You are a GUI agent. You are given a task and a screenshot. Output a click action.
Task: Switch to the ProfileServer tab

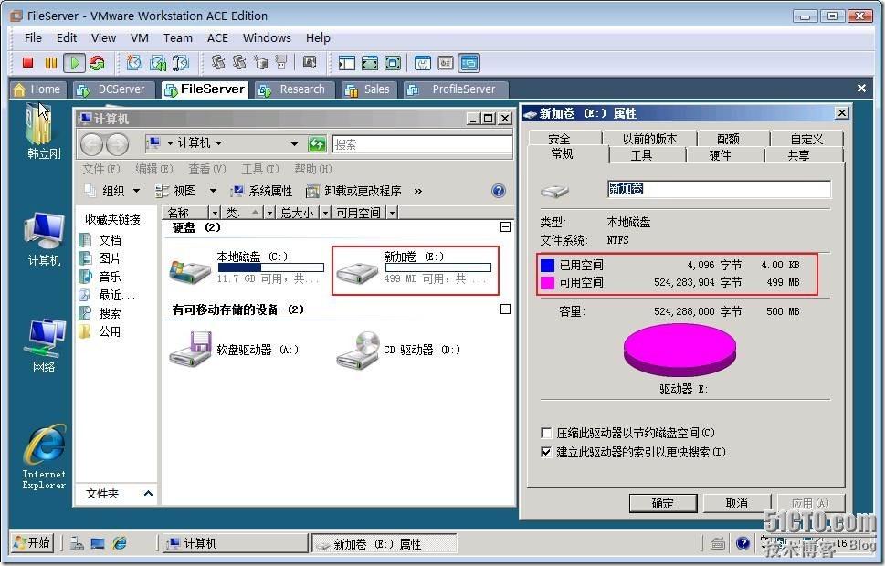pyautogui.click(x=454, y=89)
